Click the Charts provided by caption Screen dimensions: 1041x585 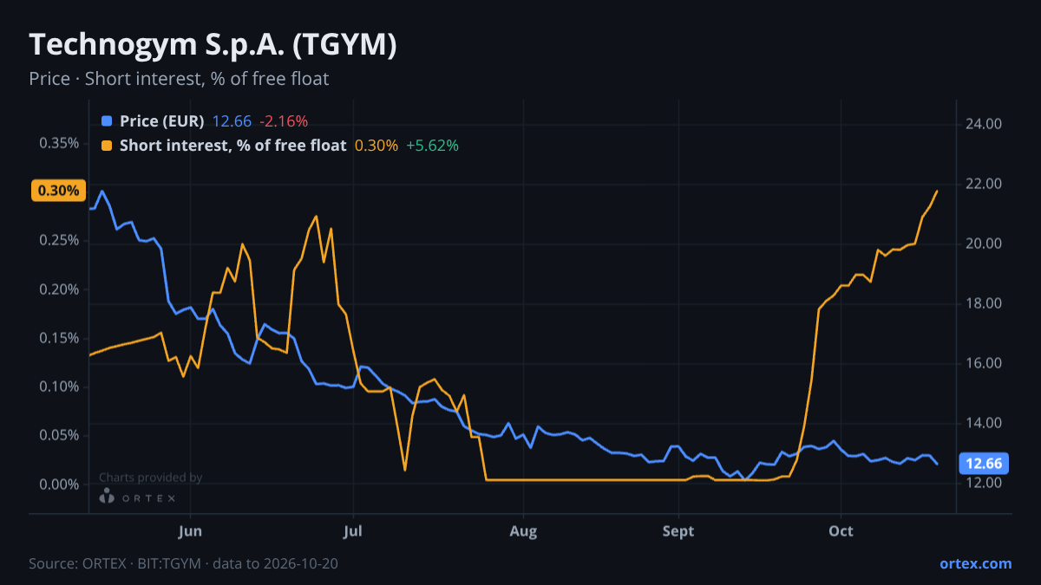151,478
